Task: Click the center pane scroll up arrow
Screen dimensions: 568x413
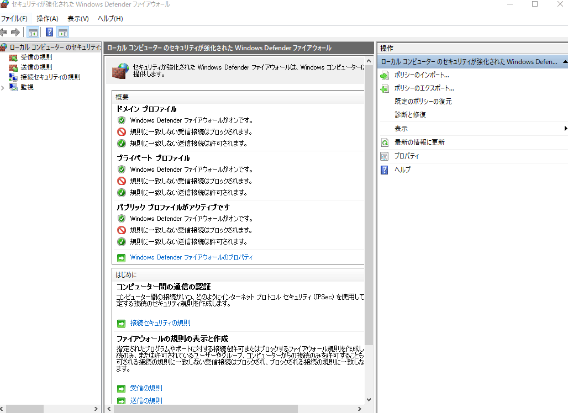Action: click(x=369, y=61)
